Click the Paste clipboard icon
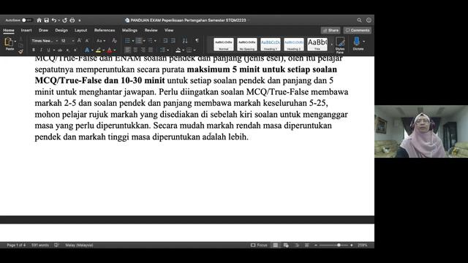Viewport: 468px width, 263px height. click(9, 42)
